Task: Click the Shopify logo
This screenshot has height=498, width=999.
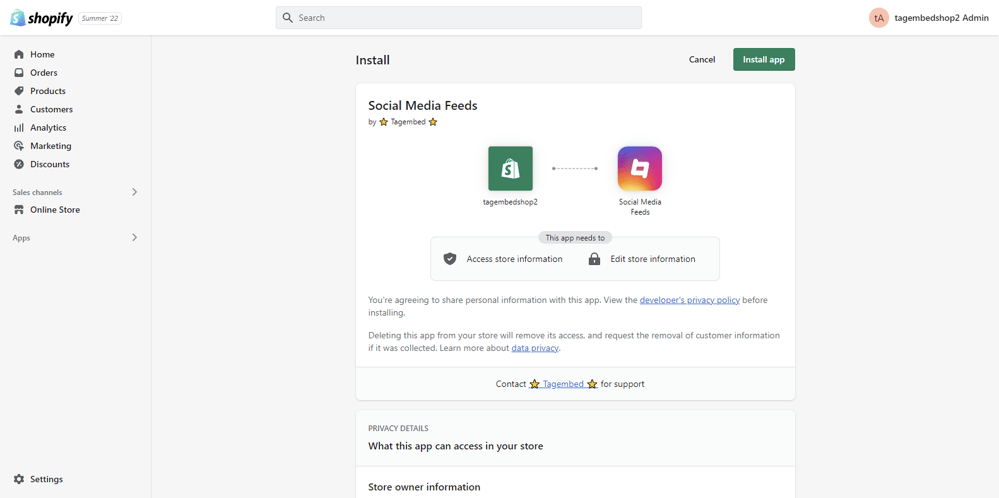Action: (x=42, y=18)
